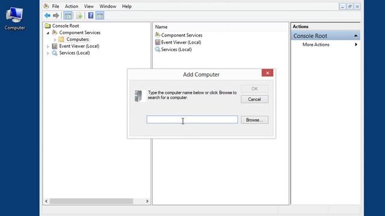
Task: Expand the Event Viewer (Local) node
Action: click(48, 47)
